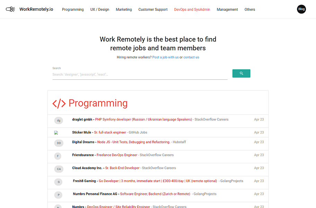Screen dimensions: 316x208
Task: Click the 'DD' Digital Dreams avatar
Action: click(58, 143)
